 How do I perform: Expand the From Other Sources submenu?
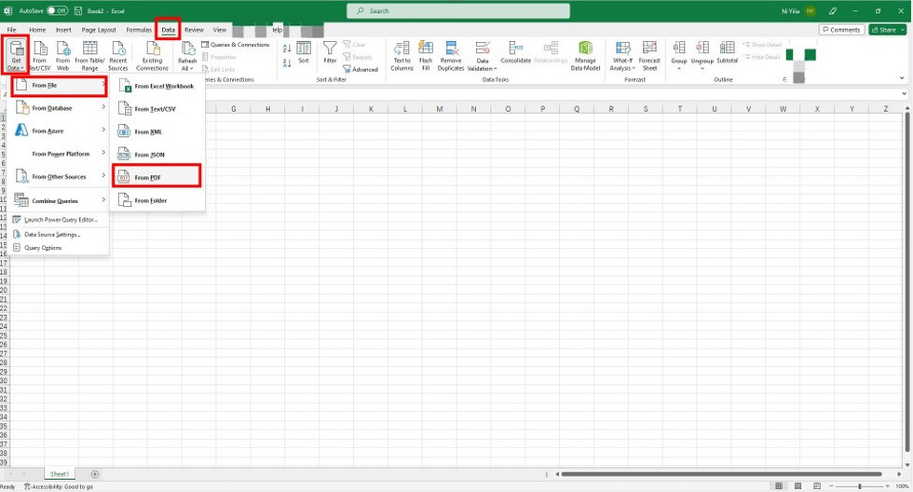(58, 177)
